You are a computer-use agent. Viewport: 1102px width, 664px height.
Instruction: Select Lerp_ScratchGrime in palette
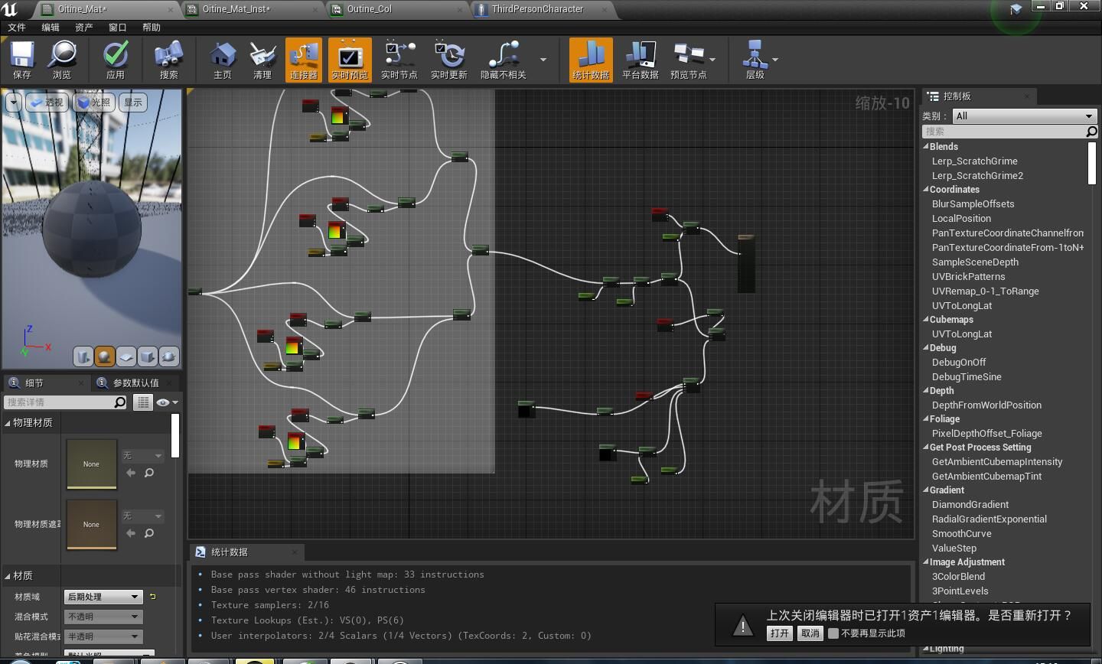click(974, 161)
